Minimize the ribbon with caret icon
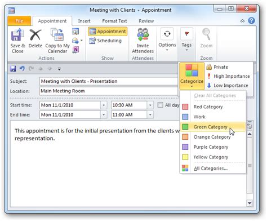 [x=242, y=21]
